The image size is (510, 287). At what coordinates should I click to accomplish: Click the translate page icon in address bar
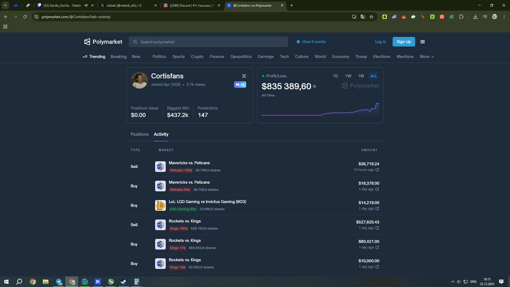point(363,17)
